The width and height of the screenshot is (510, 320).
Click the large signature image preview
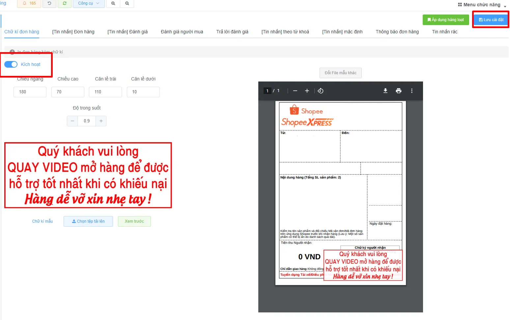(88, 175)
